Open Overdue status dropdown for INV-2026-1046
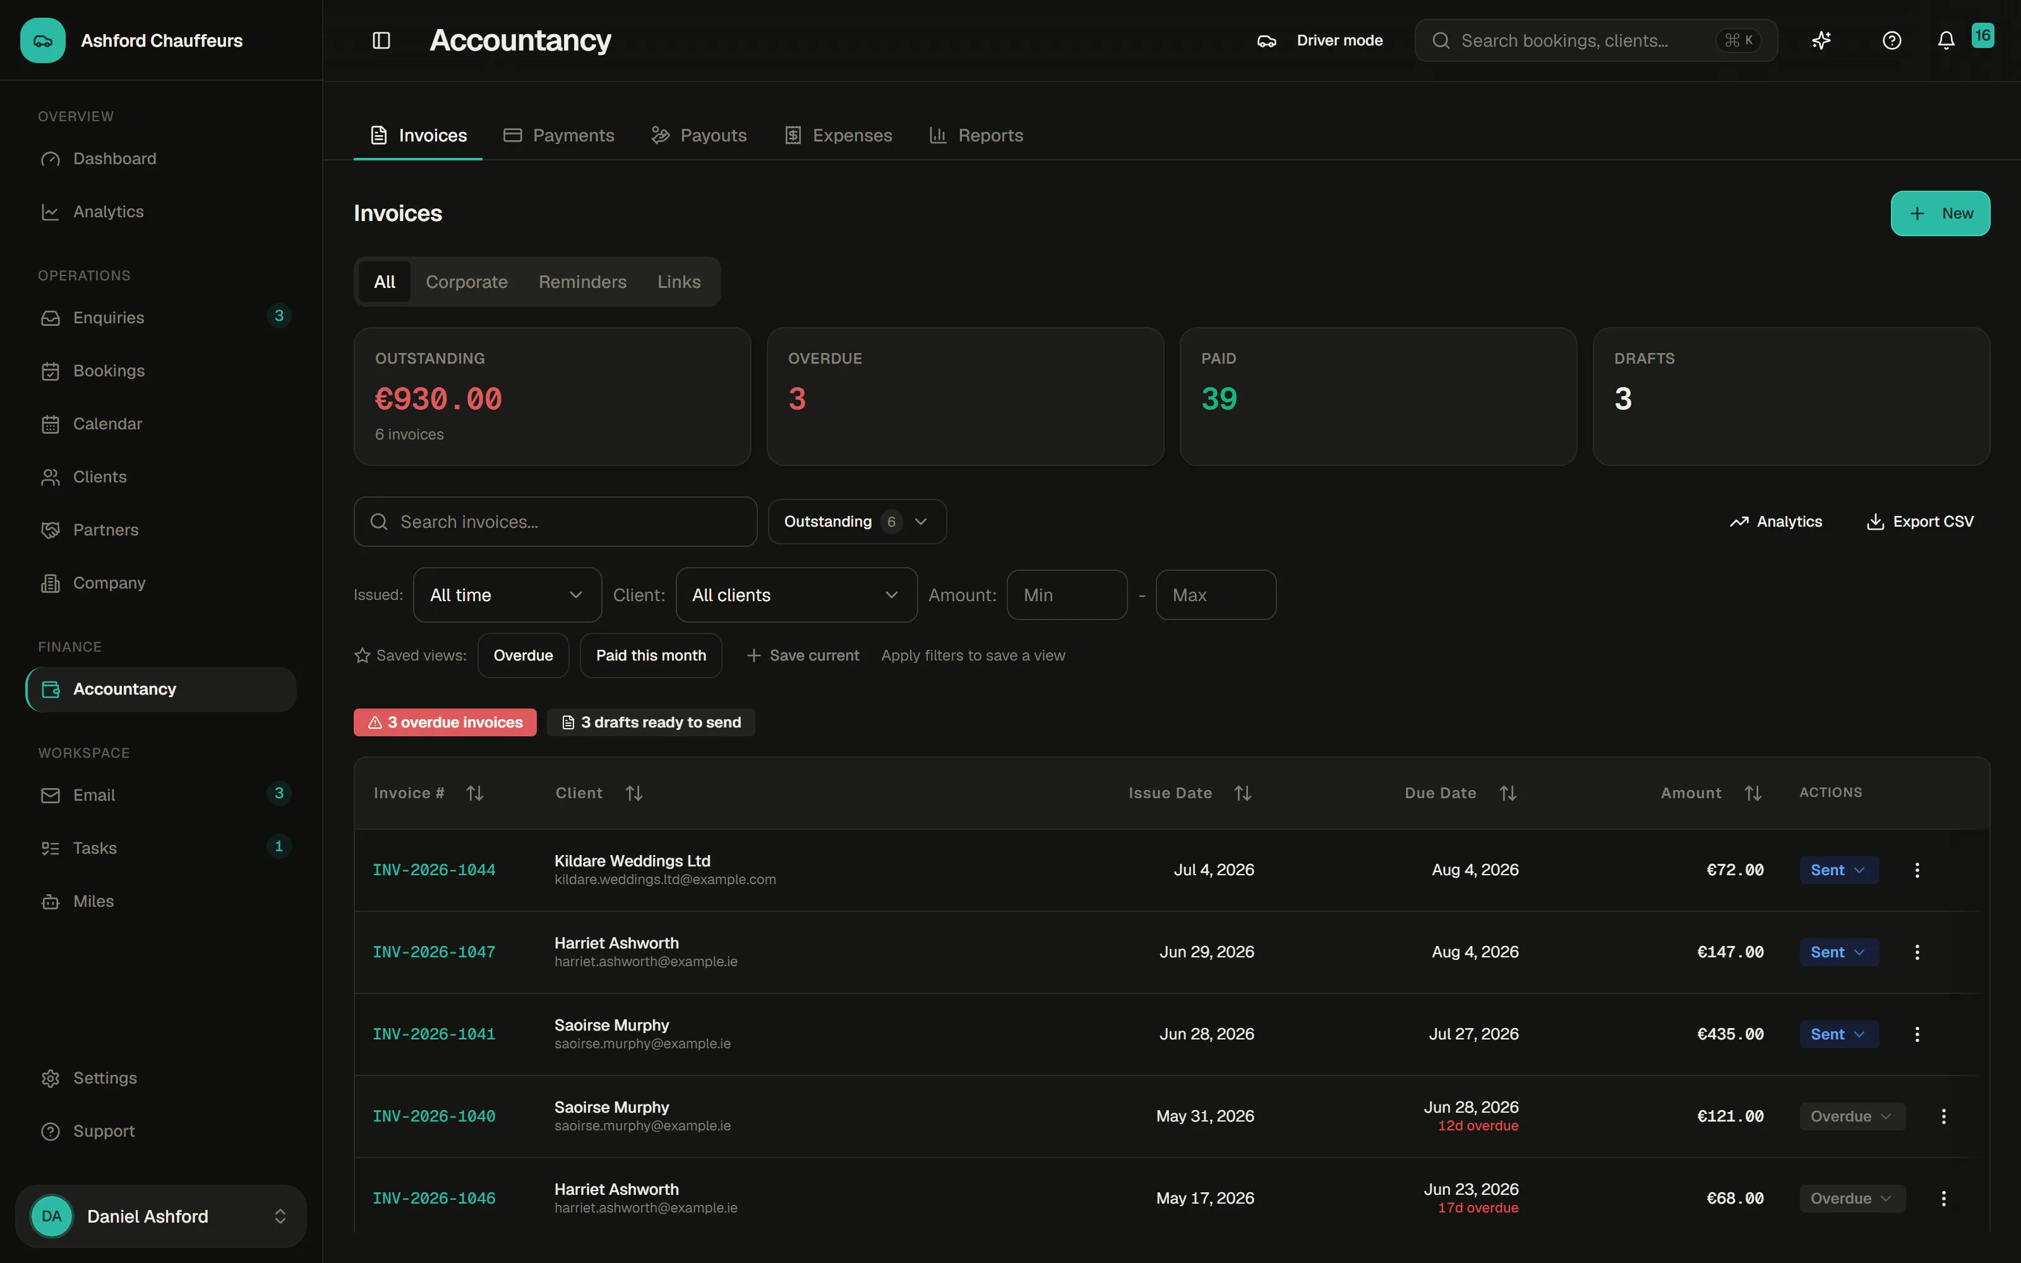 (1852, 1198)
